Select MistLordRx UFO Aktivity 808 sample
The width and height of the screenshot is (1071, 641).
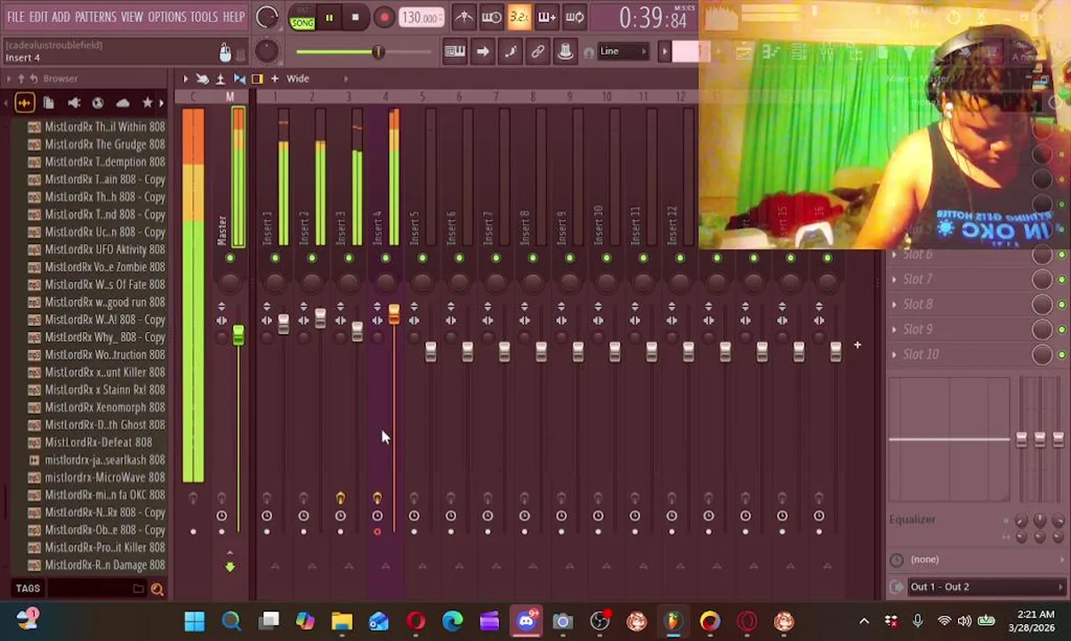(x=97, y=249)
